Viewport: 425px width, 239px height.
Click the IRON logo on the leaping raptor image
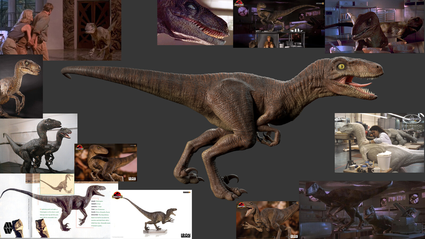point(294,236)
